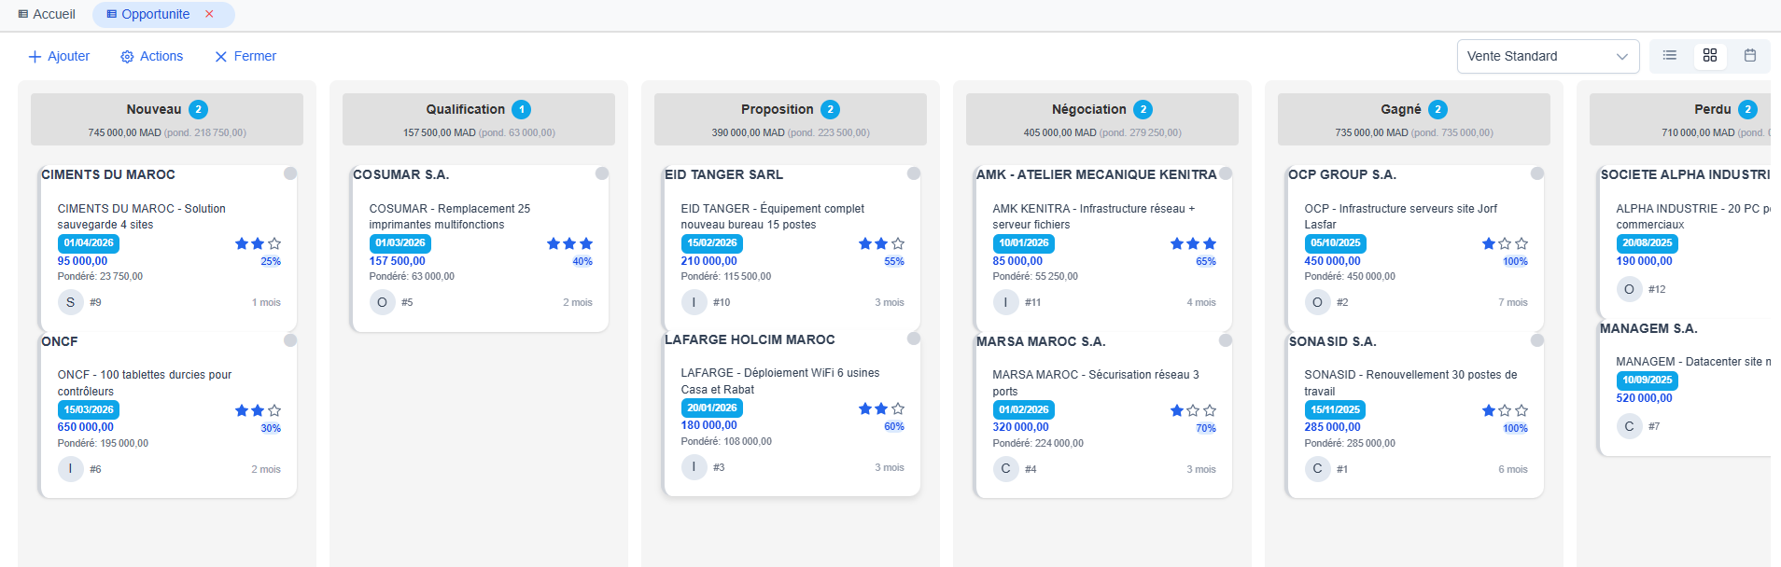Click the 15/03/2026 date badge
The width and height of the screenshot is (1781, 567).
[x=89, y=410]
